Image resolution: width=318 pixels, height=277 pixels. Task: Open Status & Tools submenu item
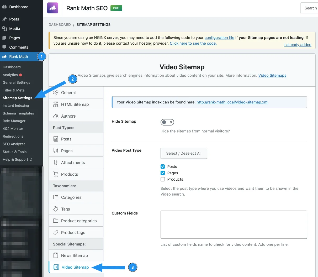coord(15,152)
